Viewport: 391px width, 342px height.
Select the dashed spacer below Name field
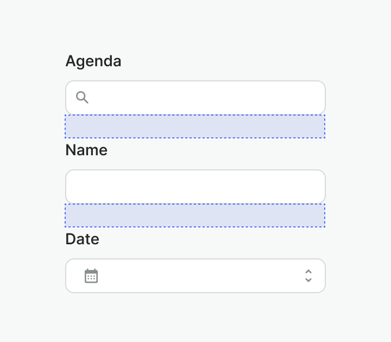click(x=195, y=216)
